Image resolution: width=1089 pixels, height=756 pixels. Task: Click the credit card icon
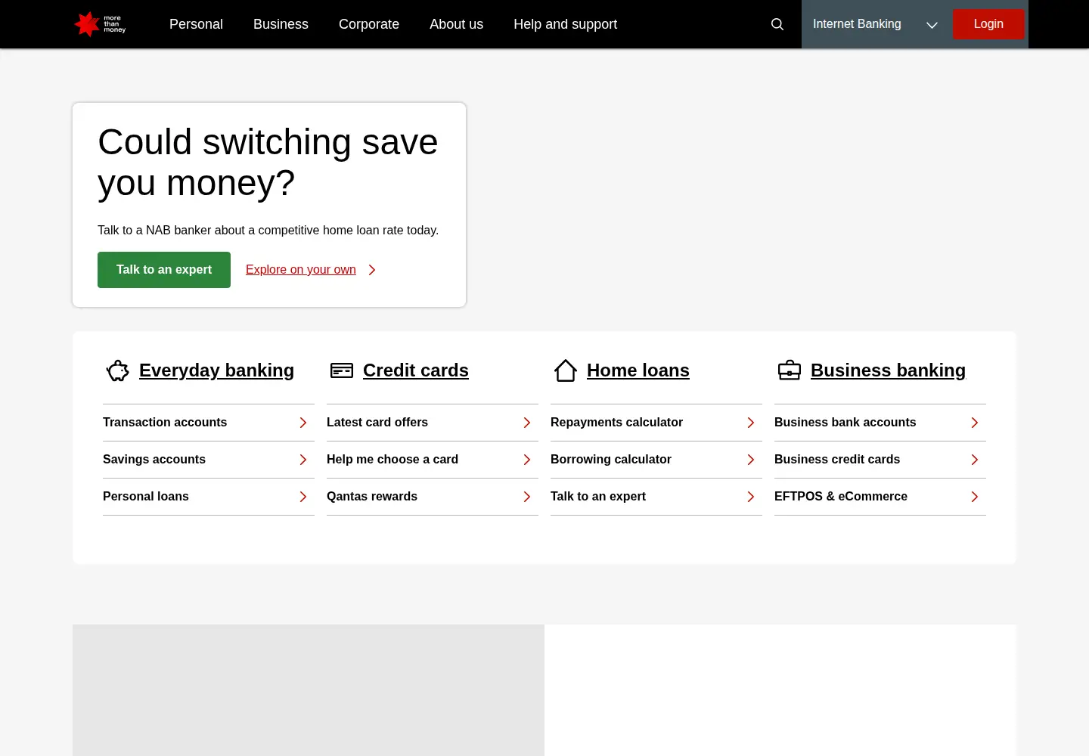click(342, 370)
